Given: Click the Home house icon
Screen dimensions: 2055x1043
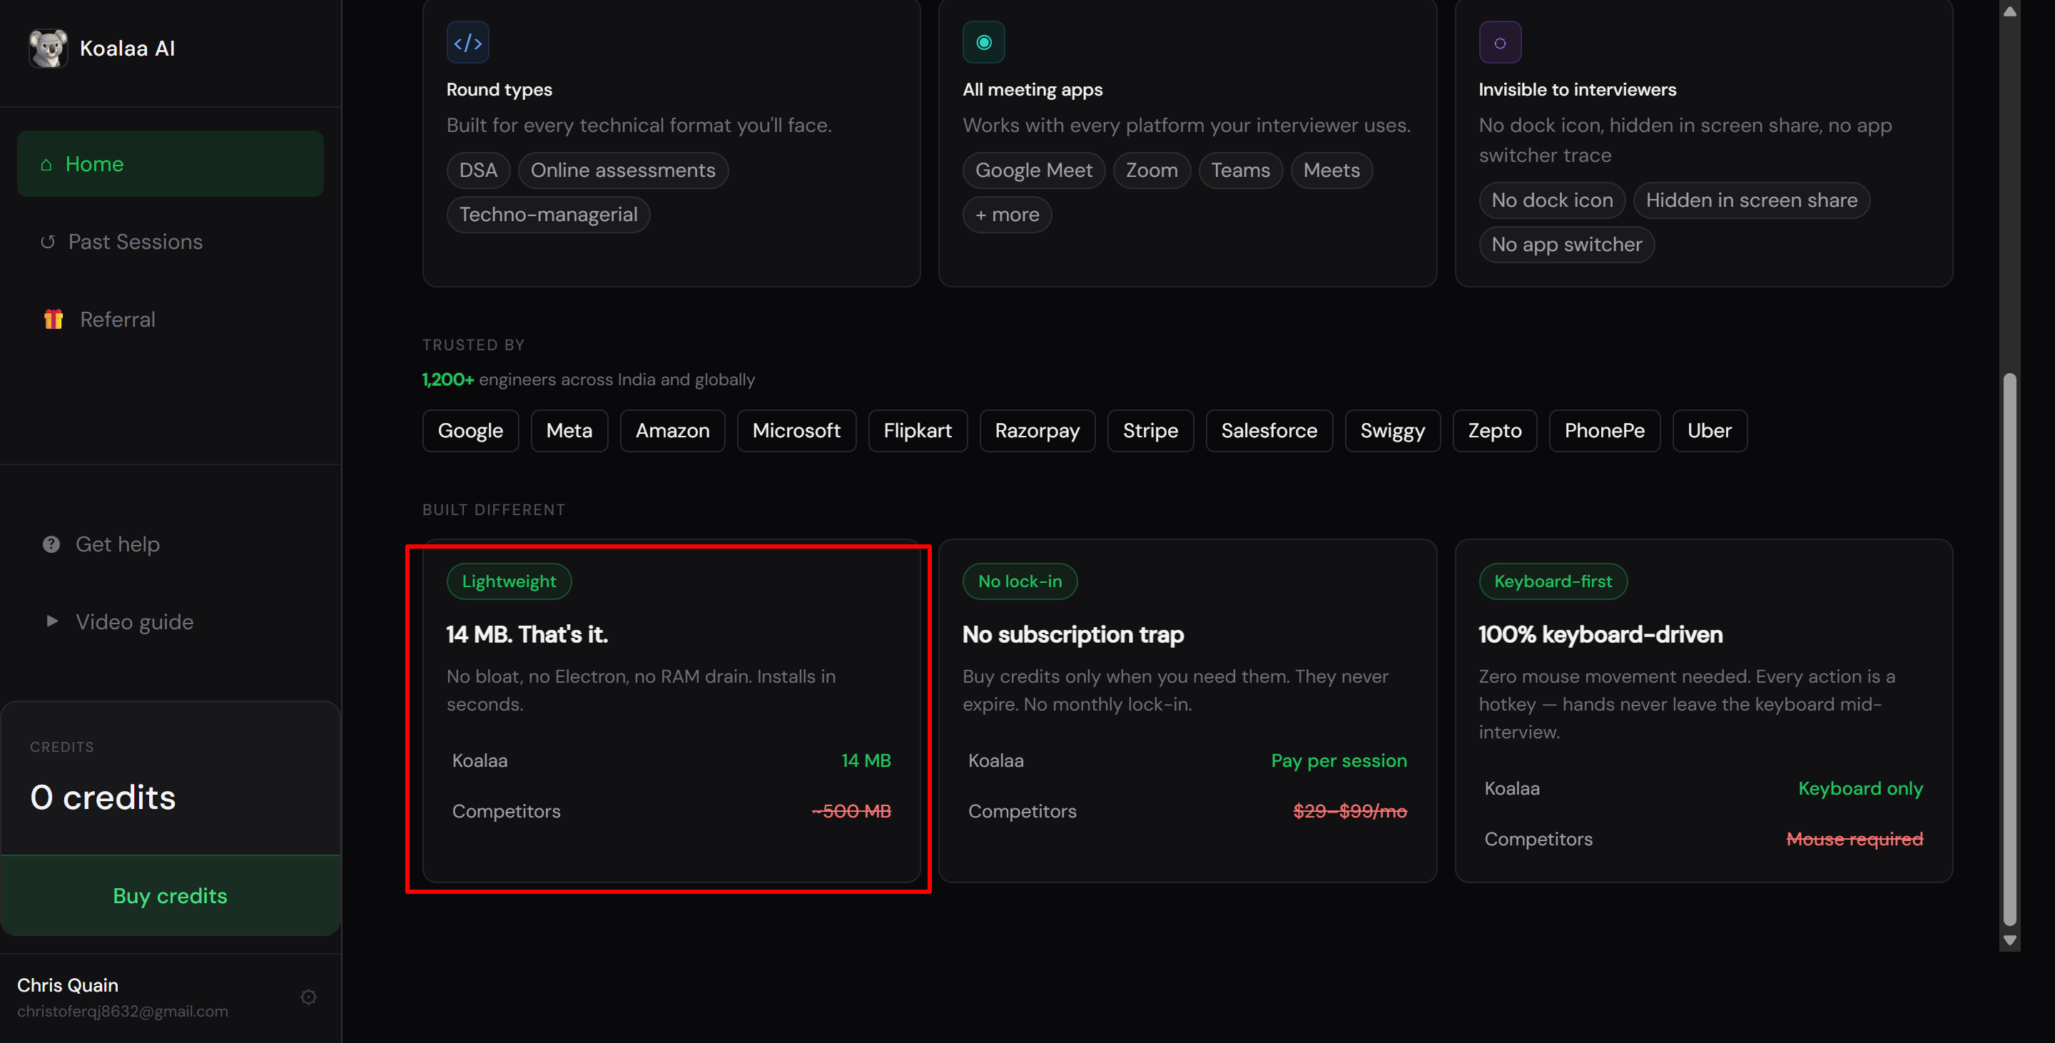Looking at the screenshot, I should pos(46,164).
